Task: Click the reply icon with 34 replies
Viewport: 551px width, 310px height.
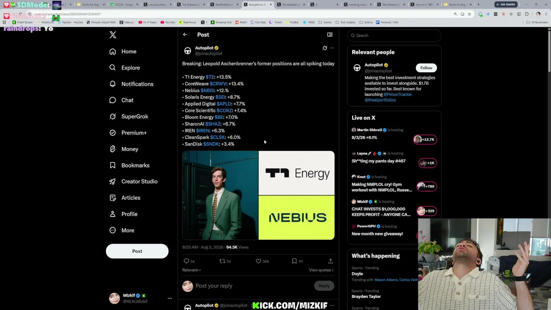Action: pyautogui.click(x=186, y=261)
